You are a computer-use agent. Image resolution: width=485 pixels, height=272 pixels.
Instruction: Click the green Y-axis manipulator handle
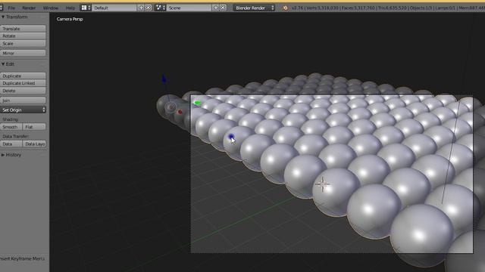click(x=197, y=103)
